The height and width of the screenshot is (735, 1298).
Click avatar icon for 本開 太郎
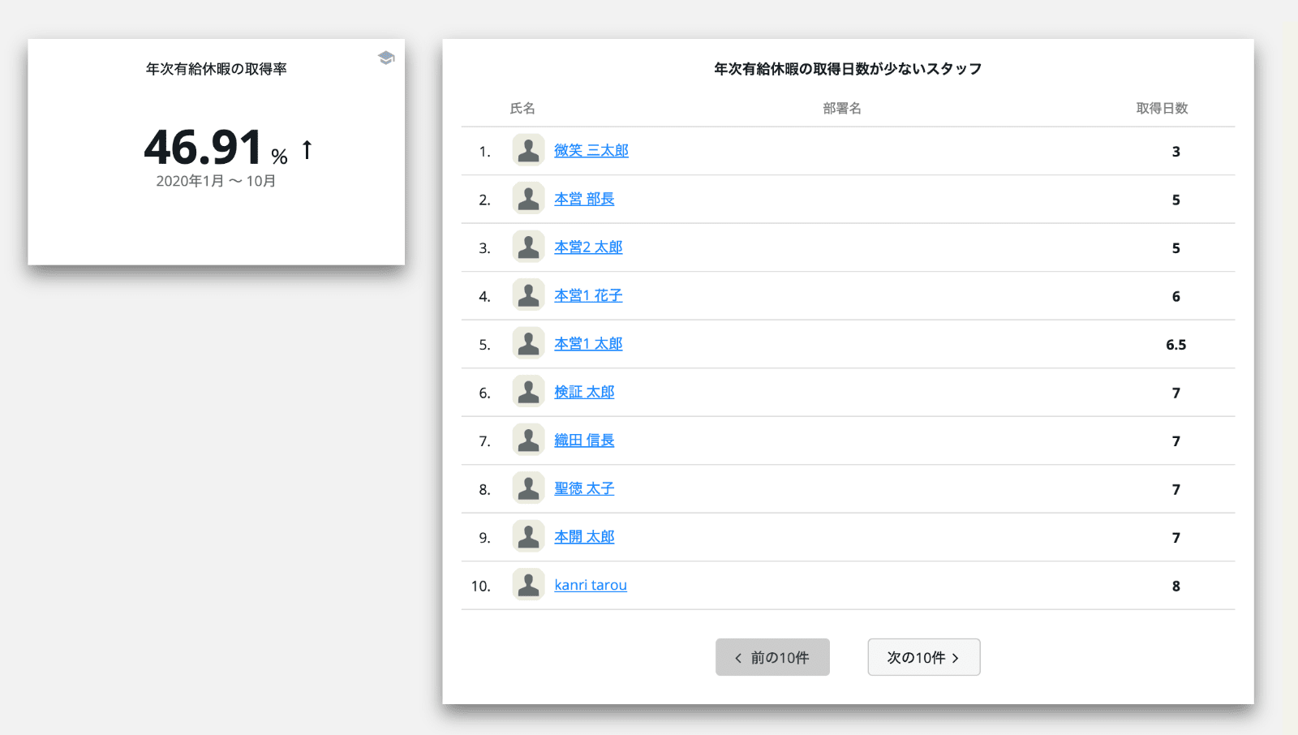tap(528, 536)
